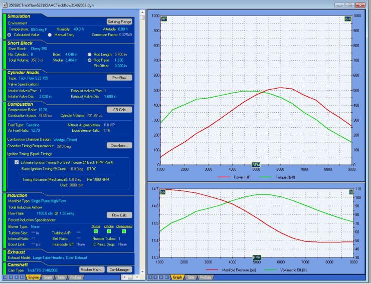Click the % axis label on pressure graph
371x284 pixels.
pyautogui.click(x=351, y=192)
